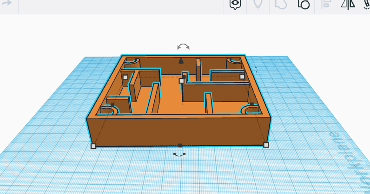The height and width of the screenshot is (194, 370).
Task: Click the Group shapes icon
Action: coord(281,4)
